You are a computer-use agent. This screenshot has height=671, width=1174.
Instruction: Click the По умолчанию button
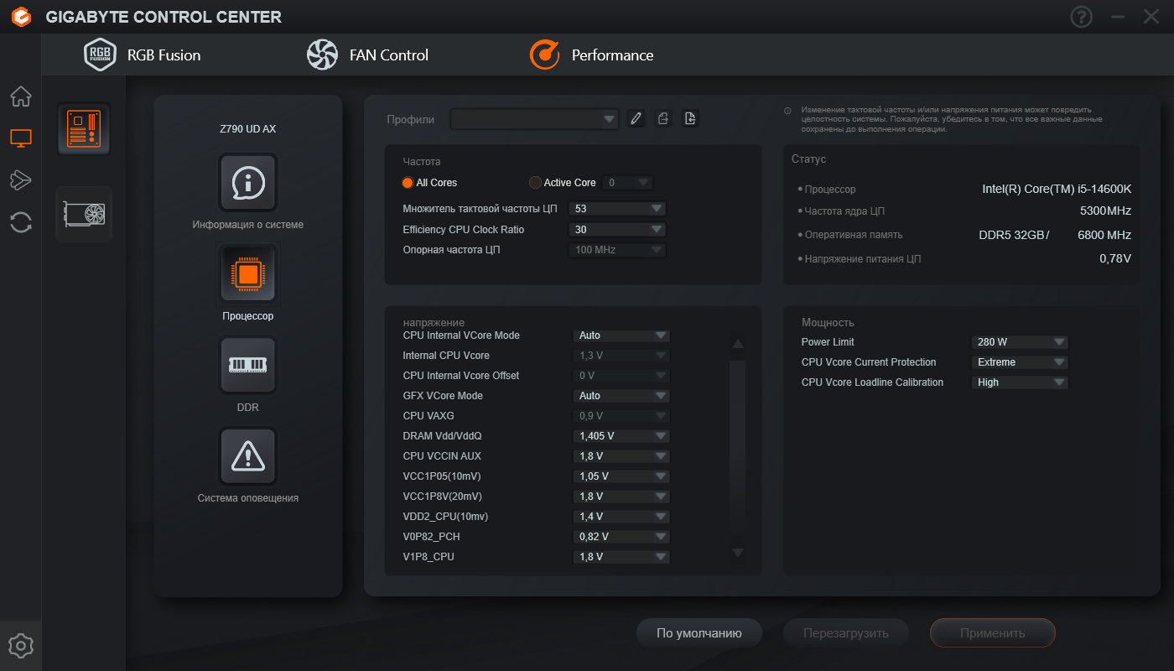pyautogui.click(x=699, y=633)
